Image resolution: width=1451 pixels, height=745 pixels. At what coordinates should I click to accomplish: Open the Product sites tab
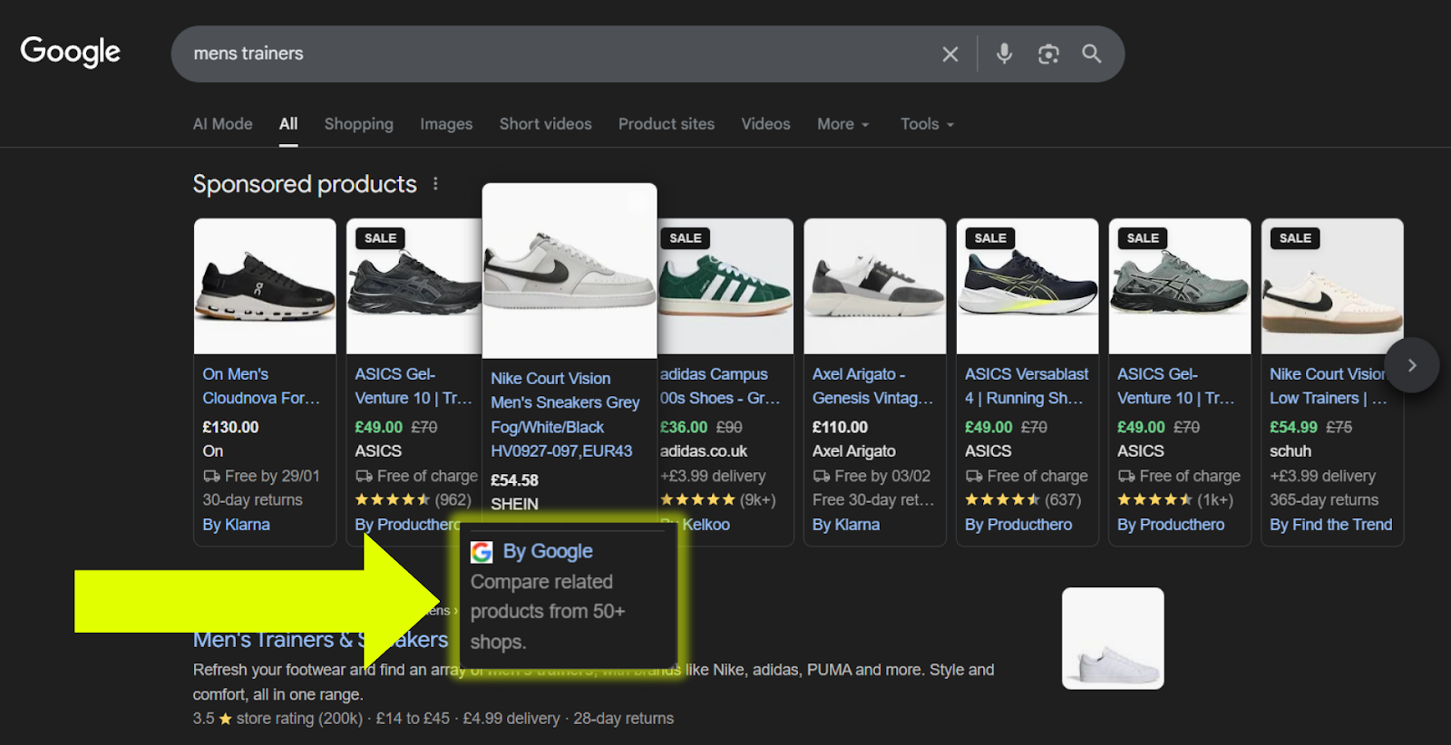[x=667, y=124]
